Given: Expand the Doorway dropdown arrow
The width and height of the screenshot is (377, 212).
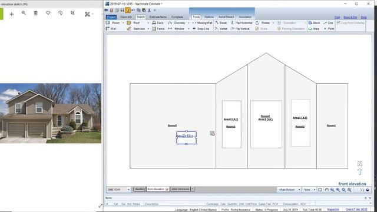Looking at the screenshot, I should pyautogui.click(x=188, y=23).
